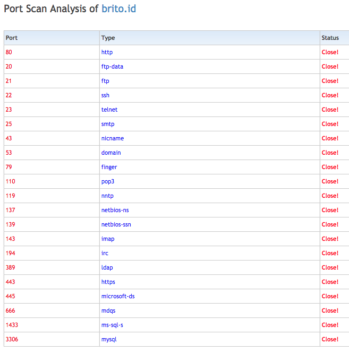Click the Type column header

click(x=108, y=38)
